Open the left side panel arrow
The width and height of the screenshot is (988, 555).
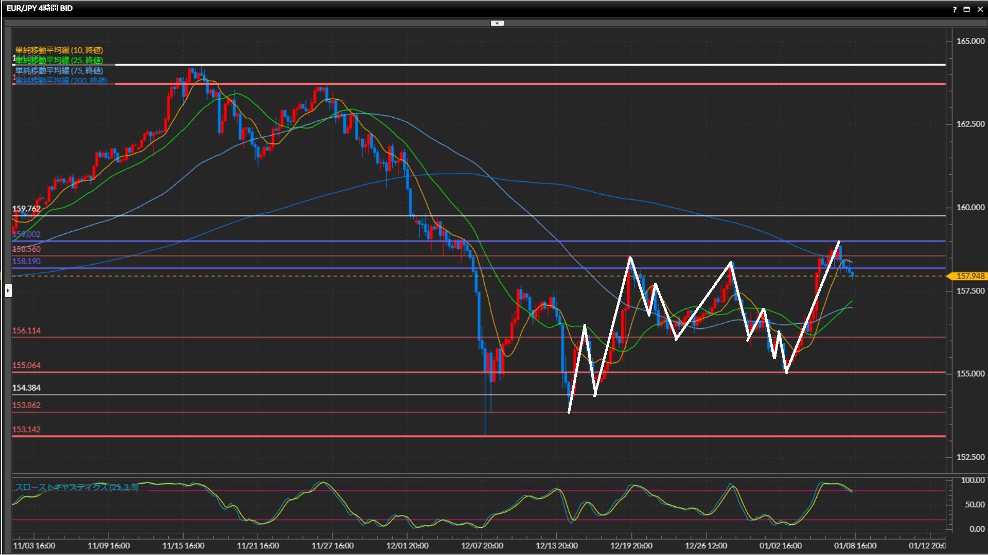coord(8,291)
